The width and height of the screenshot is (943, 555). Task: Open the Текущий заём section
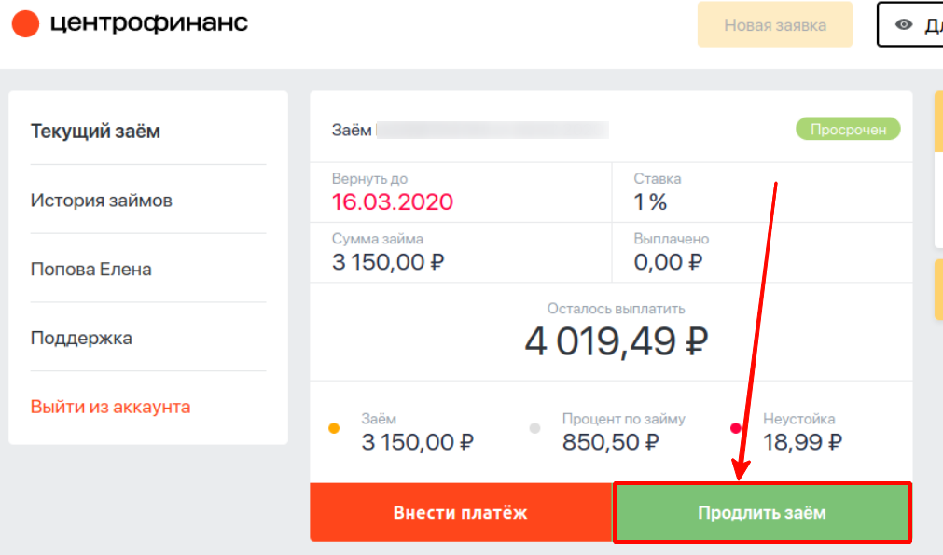[96, 132]
